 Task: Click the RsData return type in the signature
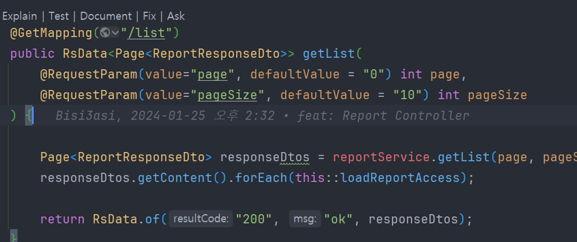[85, 54]
